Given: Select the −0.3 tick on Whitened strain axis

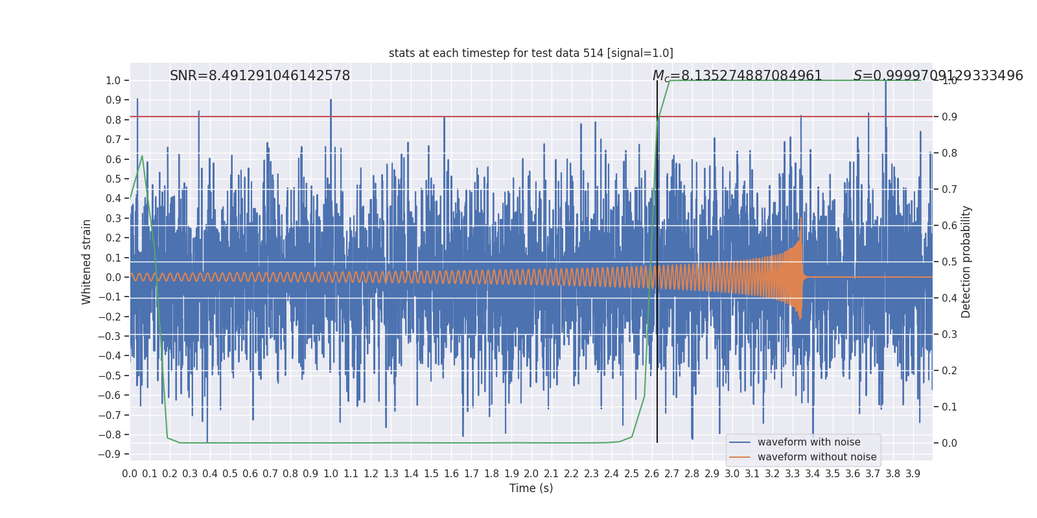Looking at the screenshot, I should click(110, 336).
